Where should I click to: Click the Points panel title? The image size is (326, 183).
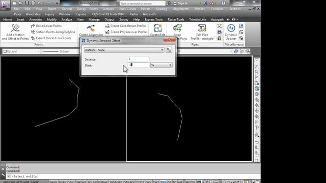click(39, 44)
